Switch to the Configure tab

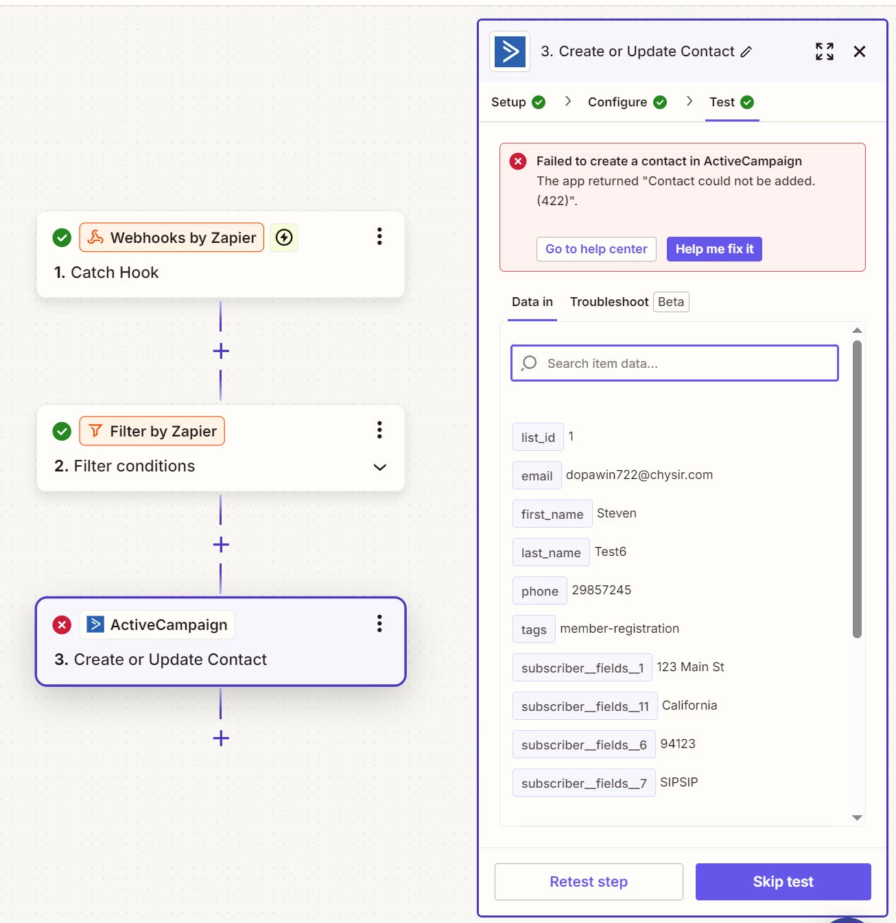(627, 102)
